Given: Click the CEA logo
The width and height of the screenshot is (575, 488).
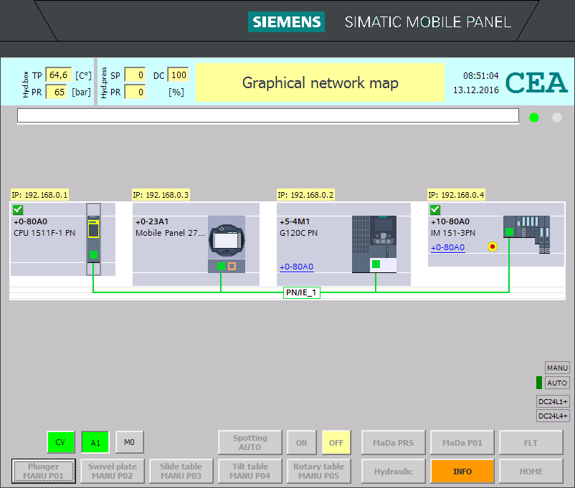Looking at the screenshot, I should 536,82.
